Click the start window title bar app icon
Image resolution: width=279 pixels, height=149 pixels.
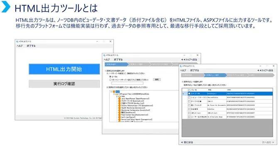click(x=17, y=41)
